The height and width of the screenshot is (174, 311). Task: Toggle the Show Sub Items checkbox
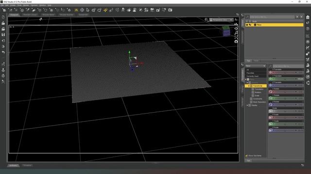pyautogui.click(x=246, y=156)
